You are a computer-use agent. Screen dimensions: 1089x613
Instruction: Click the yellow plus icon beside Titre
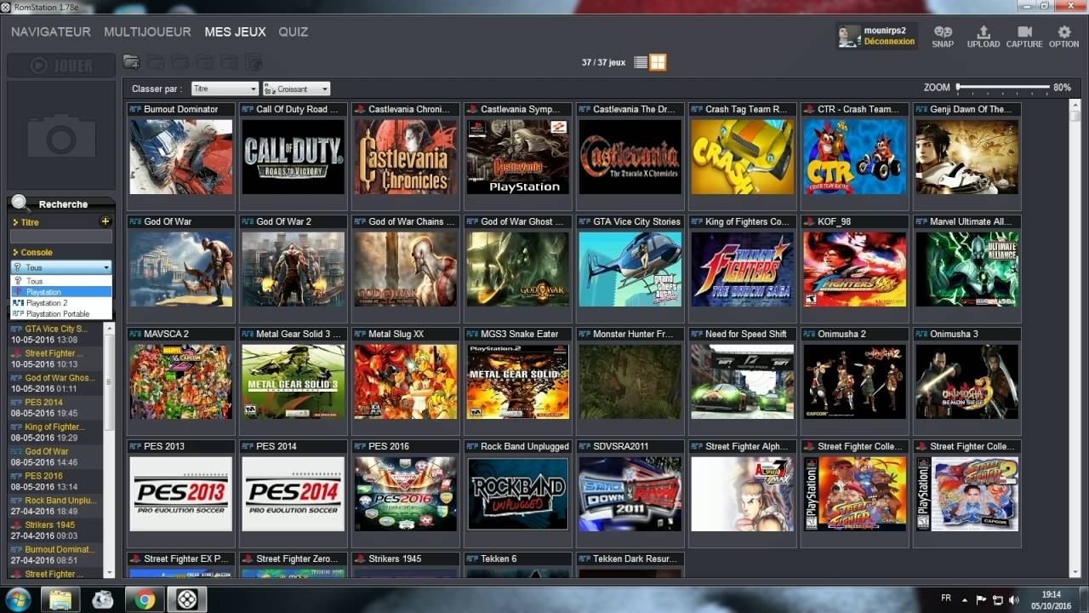(x=105, y=221)
